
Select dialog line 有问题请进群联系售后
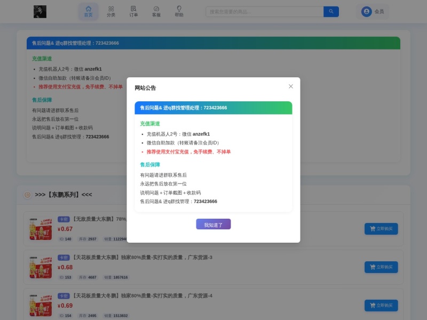coord(163,175)
